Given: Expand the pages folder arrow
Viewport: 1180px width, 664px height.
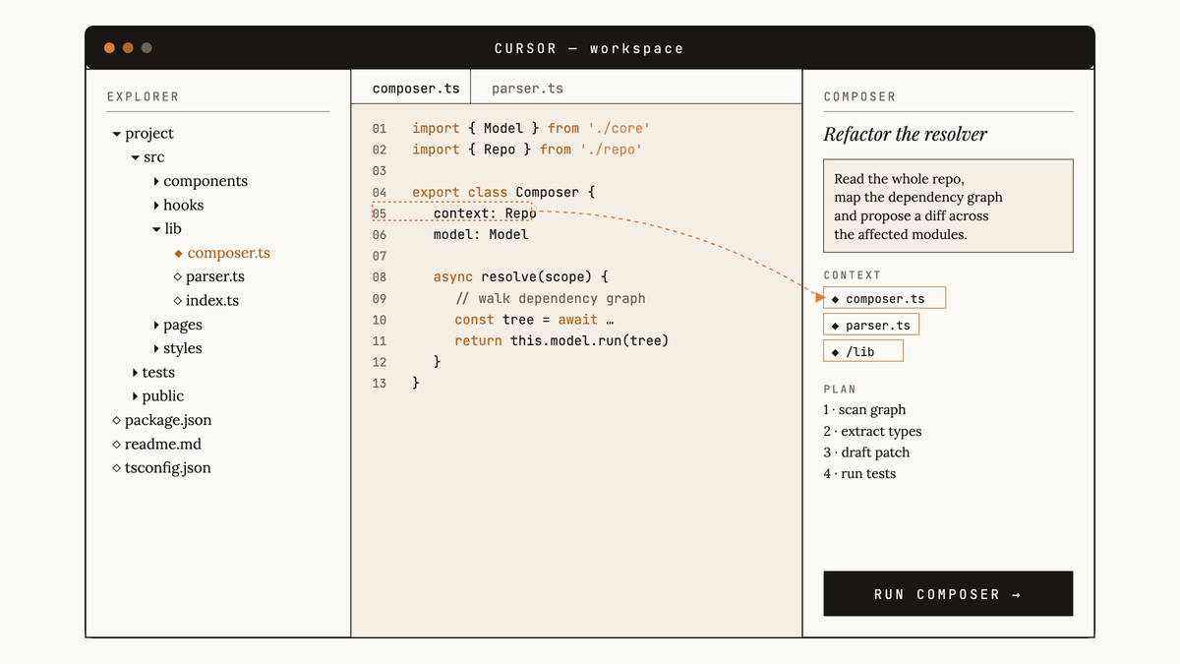Looking at the screenshot, I should tap(156, 325).
